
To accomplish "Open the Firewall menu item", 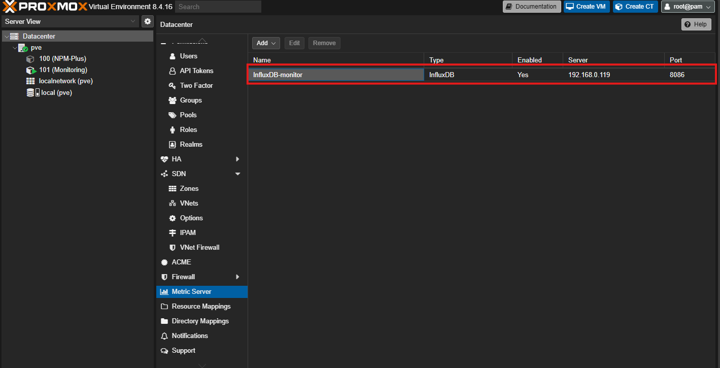I will coord(202,277).
